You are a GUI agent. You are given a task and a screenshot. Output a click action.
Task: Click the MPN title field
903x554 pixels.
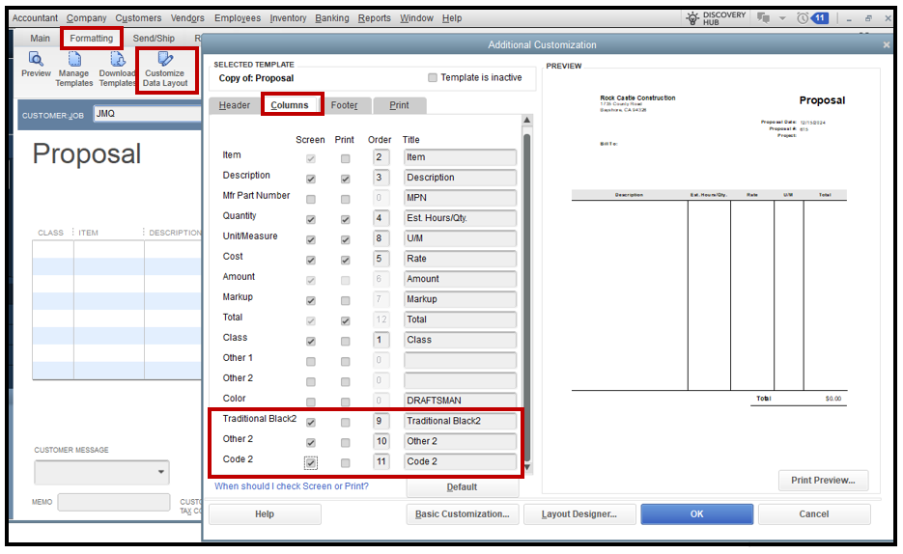460,198
